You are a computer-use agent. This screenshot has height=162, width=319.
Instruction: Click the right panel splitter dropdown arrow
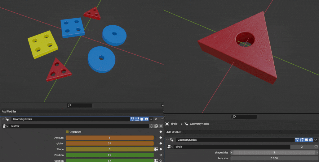click(x=164, y=117)
